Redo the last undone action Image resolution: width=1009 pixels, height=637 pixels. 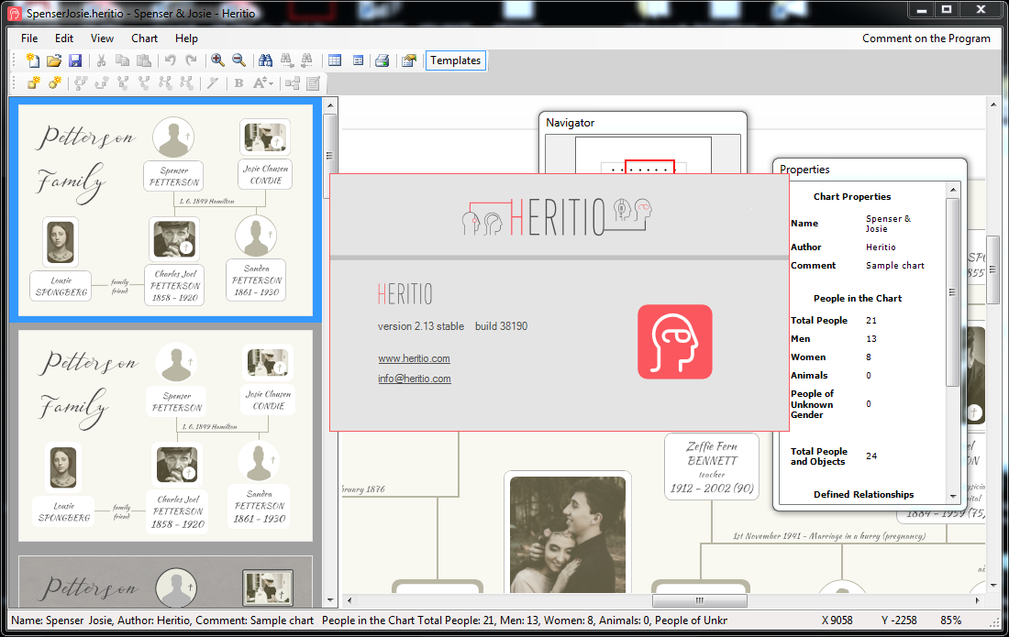(x=191, y=60)
